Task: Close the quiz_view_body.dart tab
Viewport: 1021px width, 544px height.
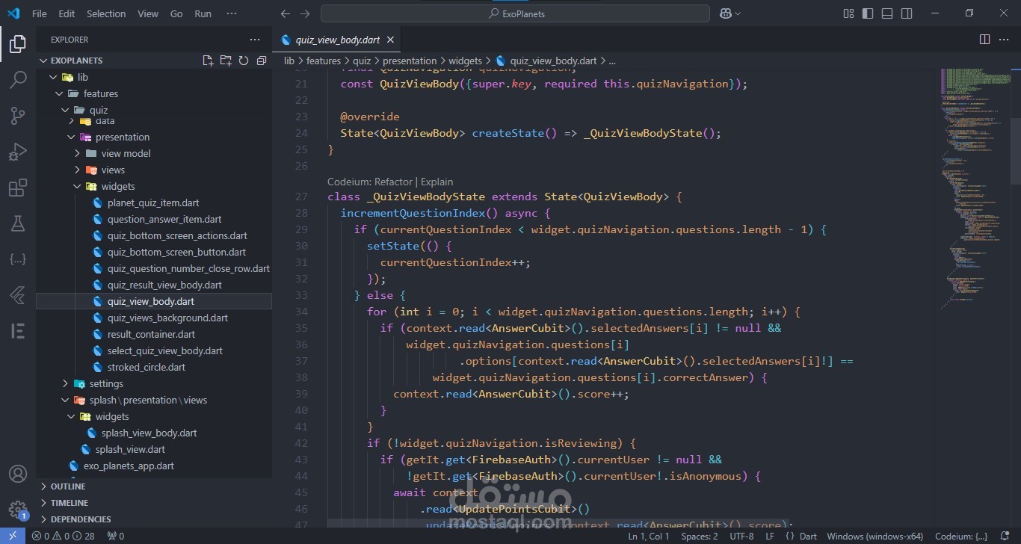Action: pos(390,40)
